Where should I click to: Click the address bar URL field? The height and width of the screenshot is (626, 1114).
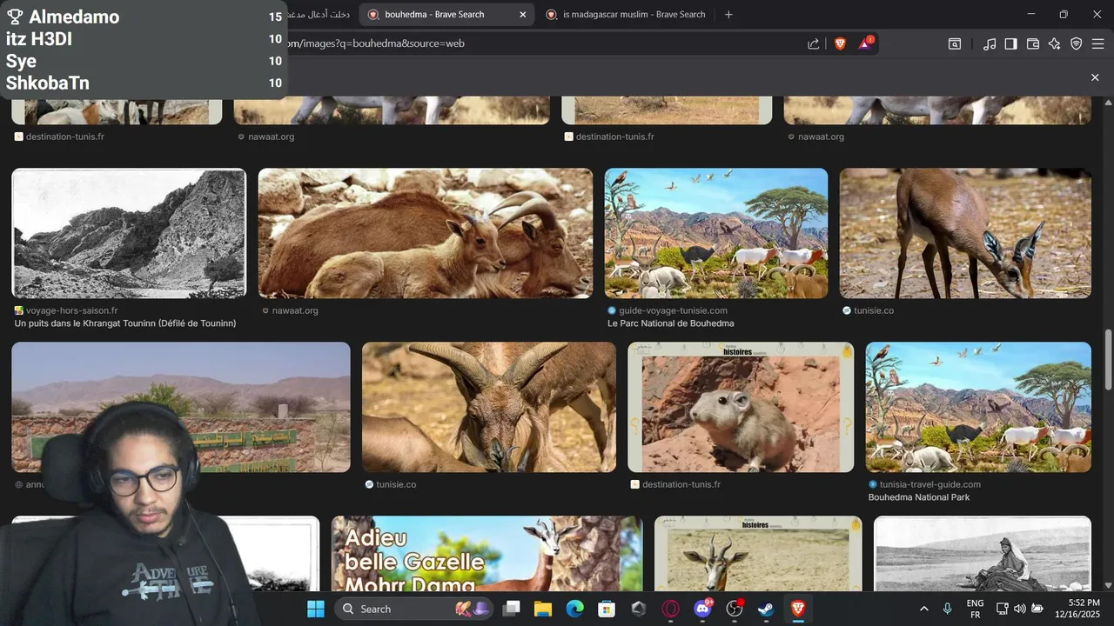pyautogui.click(x=540, y=43)
